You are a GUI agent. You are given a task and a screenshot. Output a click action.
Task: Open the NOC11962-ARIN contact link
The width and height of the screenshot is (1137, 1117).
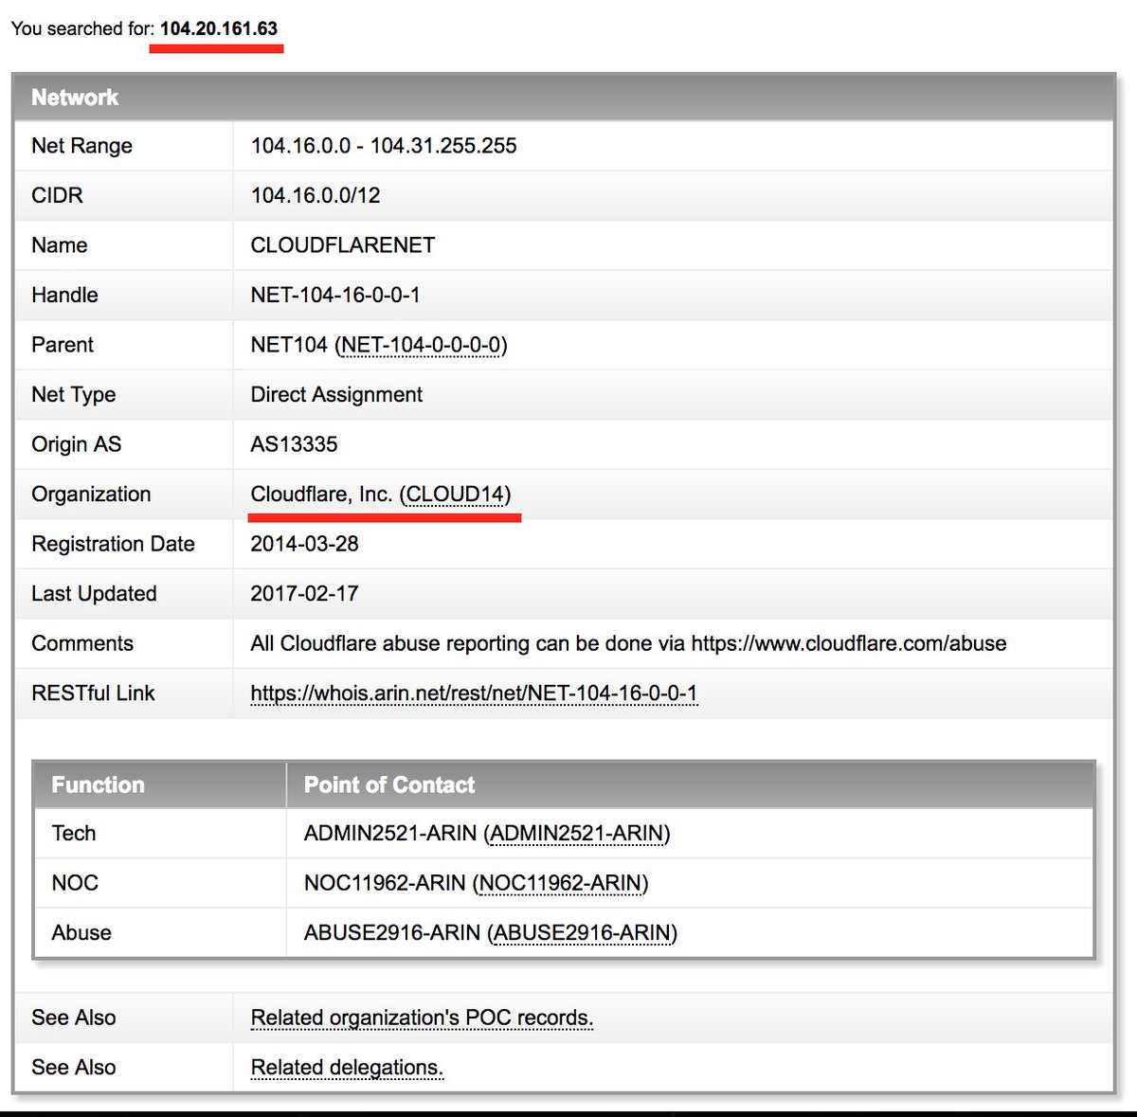point(560,883)
